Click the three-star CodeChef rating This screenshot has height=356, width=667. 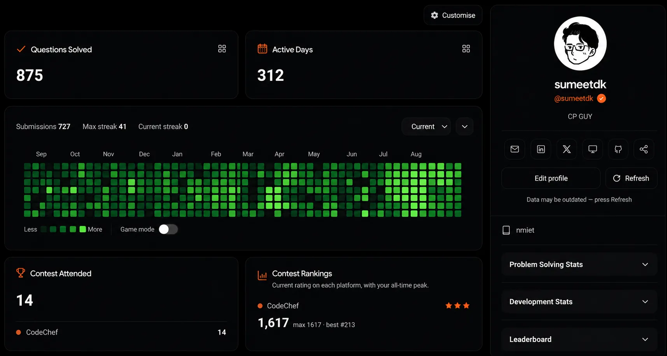pyautogui.click(x=457, y=306)
